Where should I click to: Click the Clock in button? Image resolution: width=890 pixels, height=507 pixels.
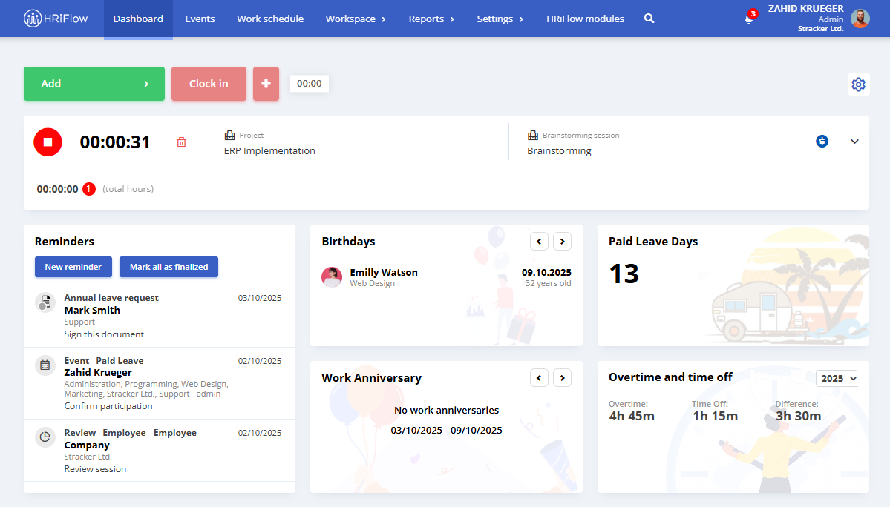[x=209, y=84]
